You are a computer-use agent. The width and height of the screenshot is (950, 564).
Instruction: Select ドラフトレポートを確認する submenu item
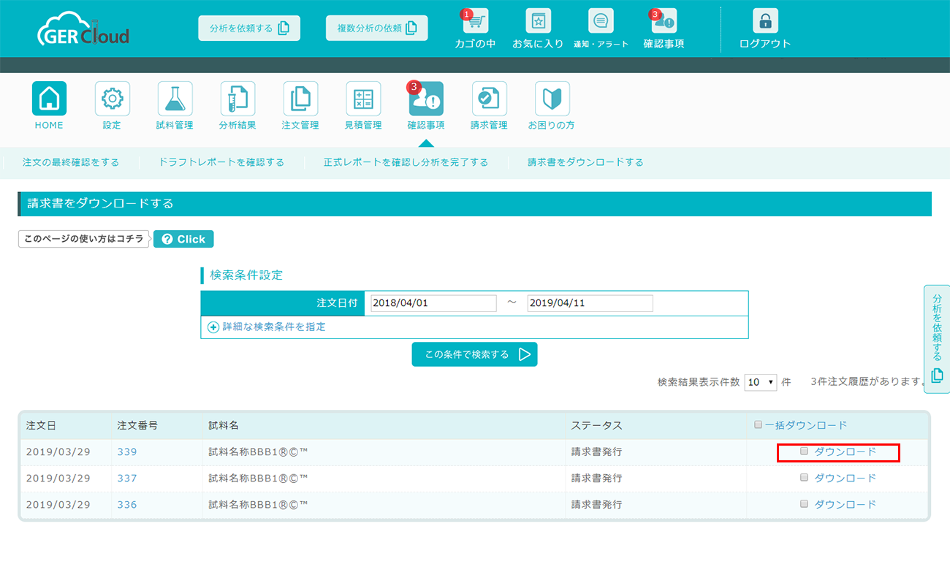pos(221,162)
